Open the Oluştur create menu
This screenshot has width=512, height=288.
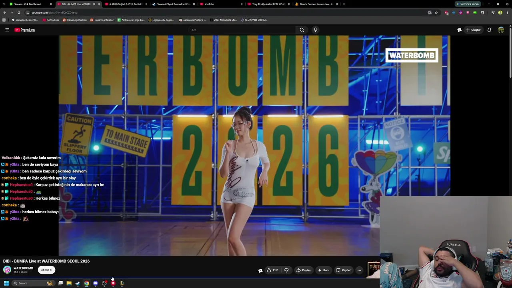pyautogui.click(x=473, y=30)
